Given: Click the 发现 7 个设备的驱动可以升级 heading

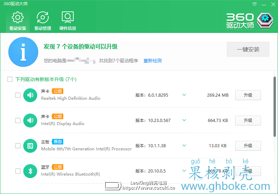Looking at the screenshot, I should [x=81, y=47].
